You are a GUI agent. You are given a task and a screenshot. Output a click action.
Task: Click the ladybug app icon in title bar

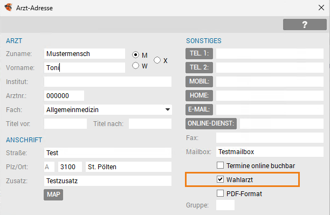click(x=9, y=8)
